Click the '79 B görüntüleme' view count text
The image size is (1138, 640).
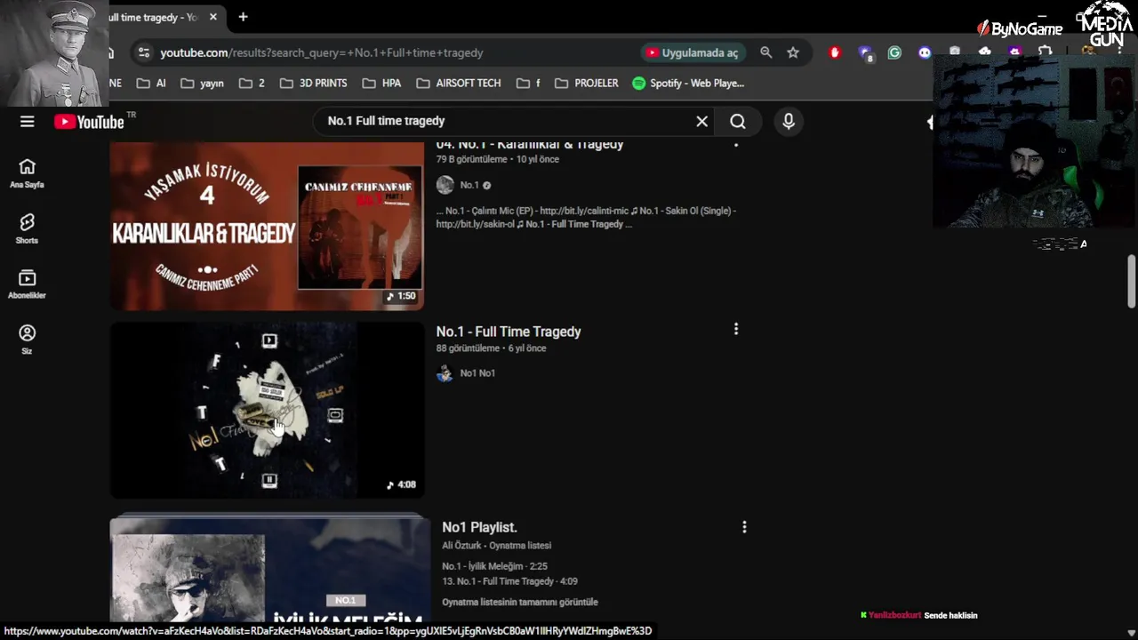click(x=471, y=159)
